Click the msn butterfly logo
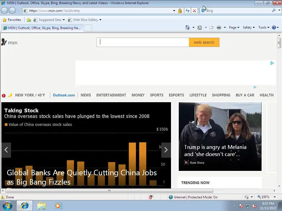The width and height of the screenshot is (282, 211). point(9,42)
